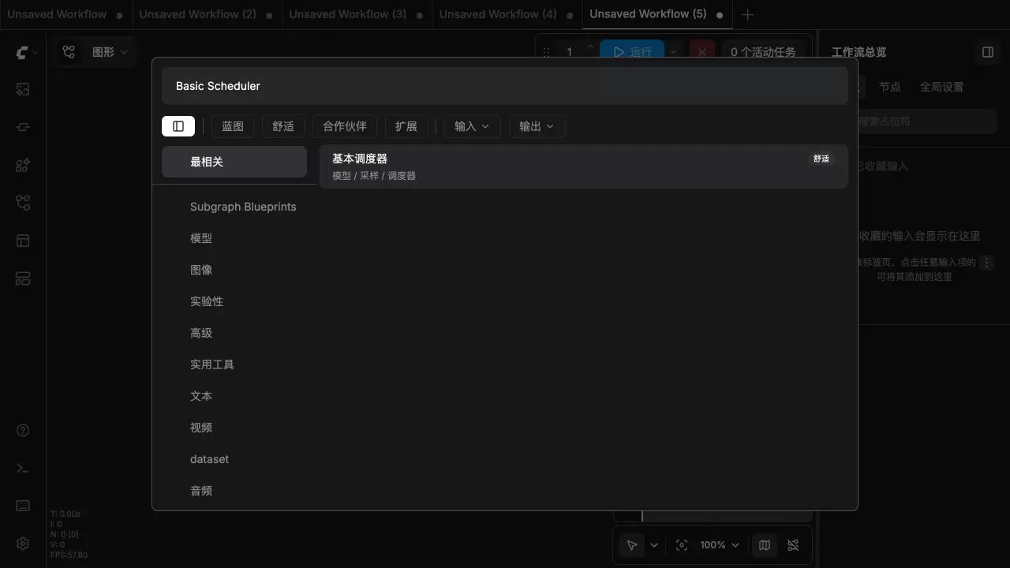Screen dimensions: 1010x568
Task: Close the Unsaved Workflow (5) tab dot
Action: tap(720, 15)
